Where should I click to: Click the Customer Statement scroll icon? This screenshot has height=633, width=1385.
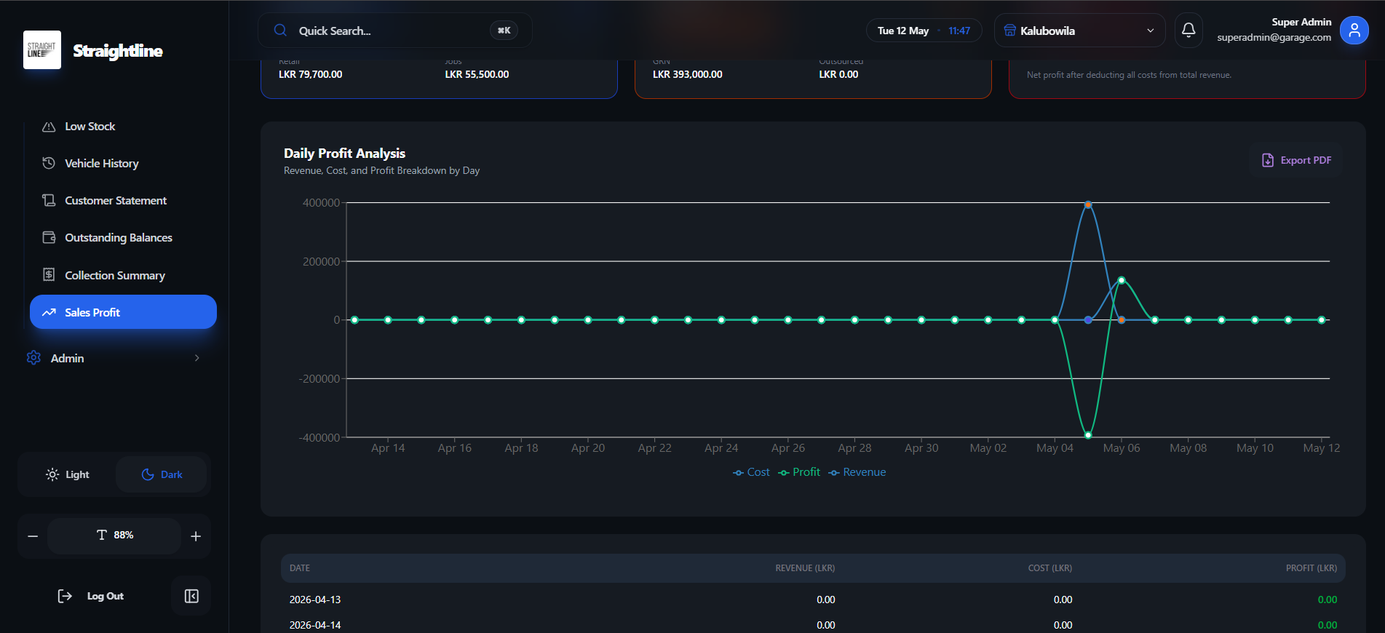(49, 200)
